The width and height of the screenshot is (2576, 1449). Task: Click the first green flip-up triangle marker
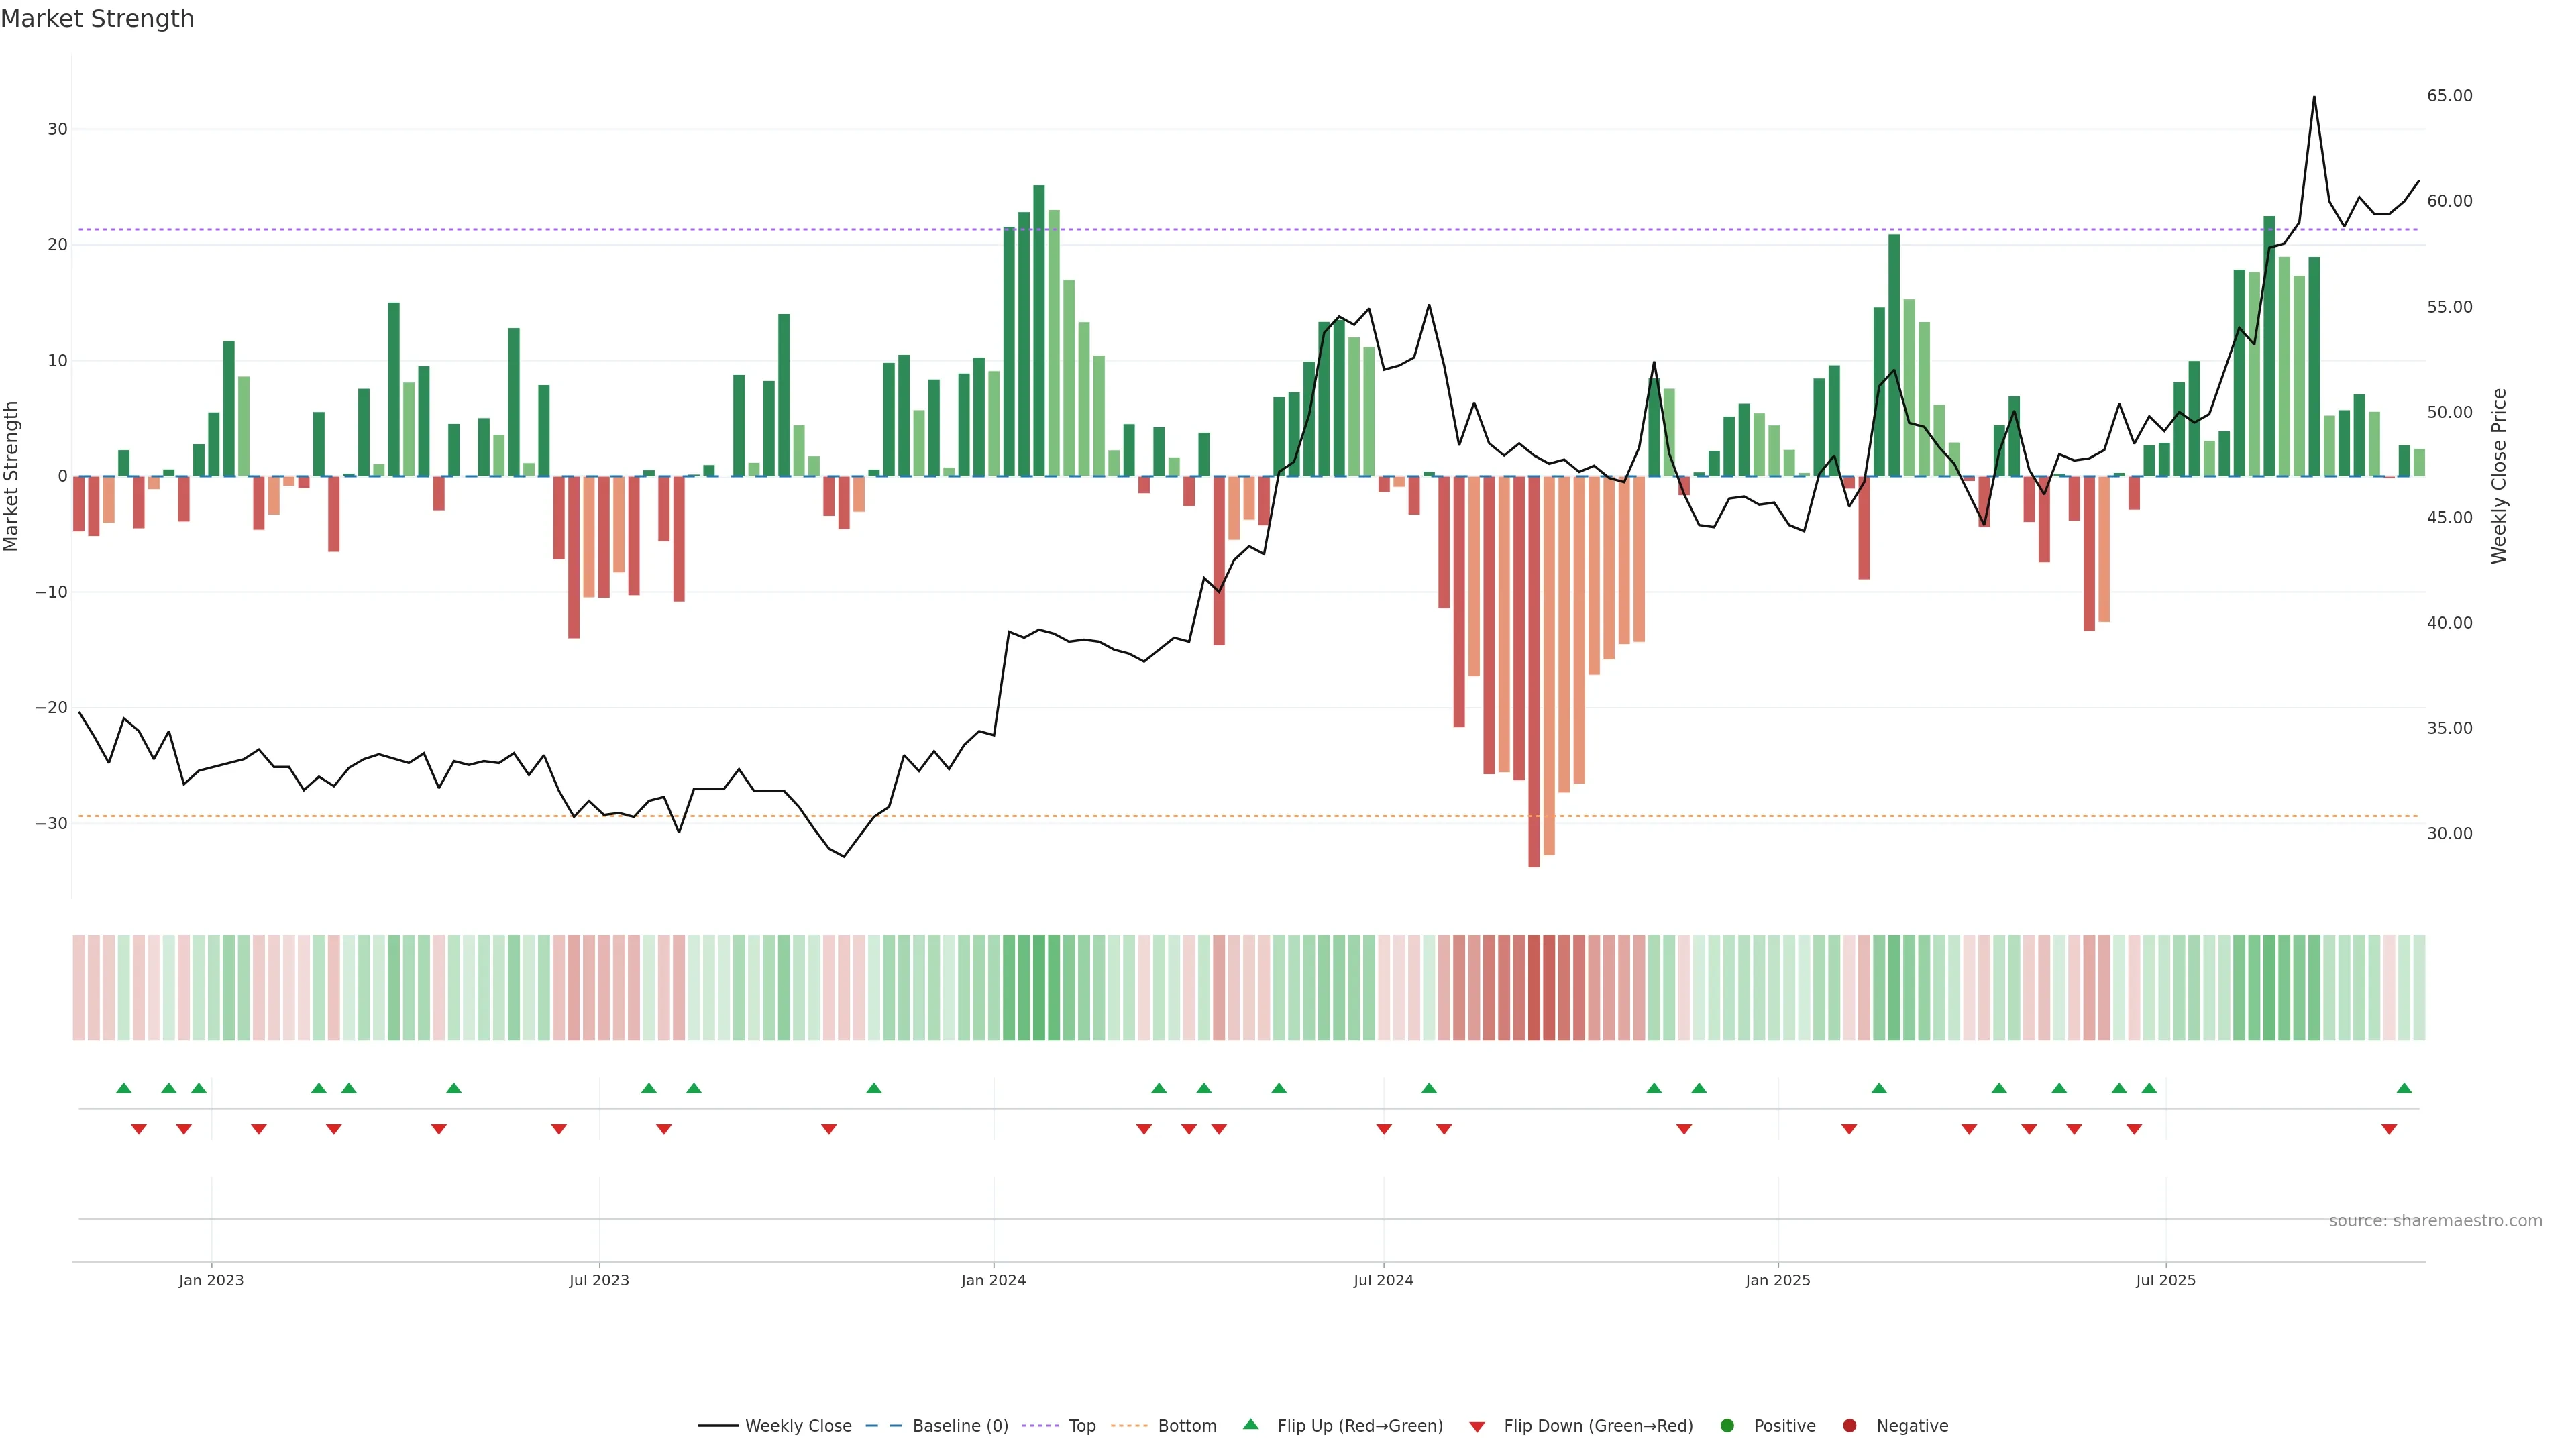click(x=124, y=1088)
